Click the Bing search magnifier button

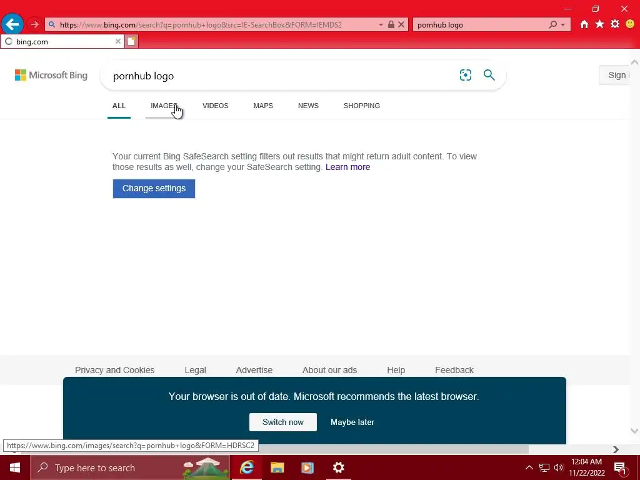pyautogui.click(x=489, y=75)
